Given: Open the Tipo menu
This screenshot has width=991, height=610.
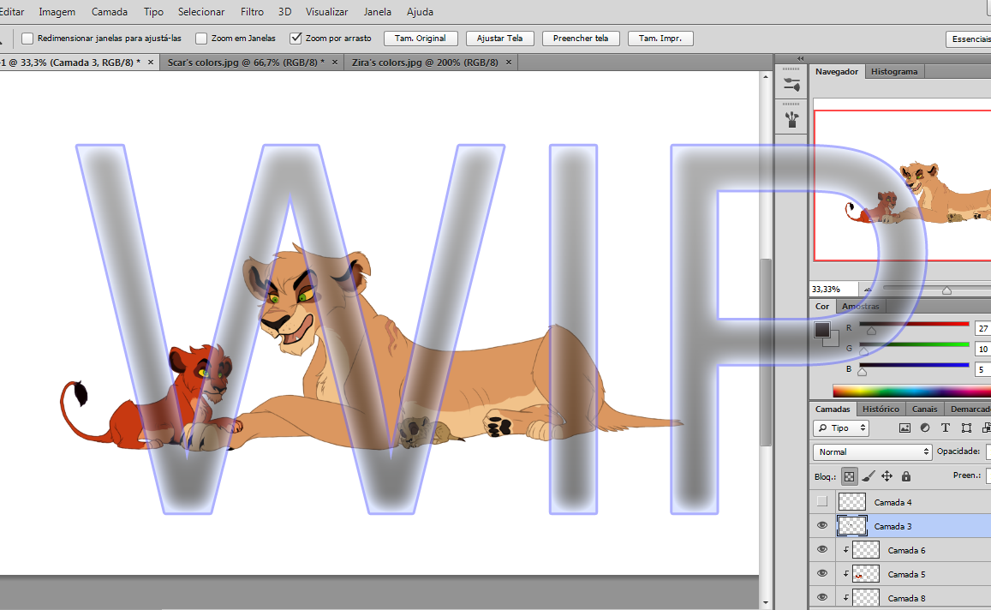Looking at the screenshot, I should tap(153, 12).
